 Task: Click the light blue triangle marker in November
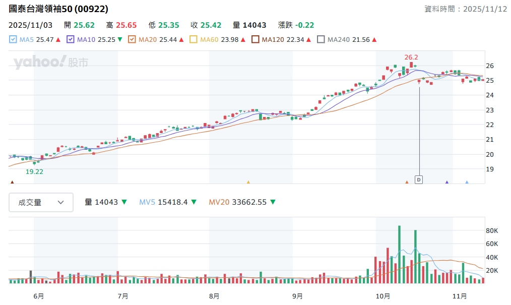(467, 182)
